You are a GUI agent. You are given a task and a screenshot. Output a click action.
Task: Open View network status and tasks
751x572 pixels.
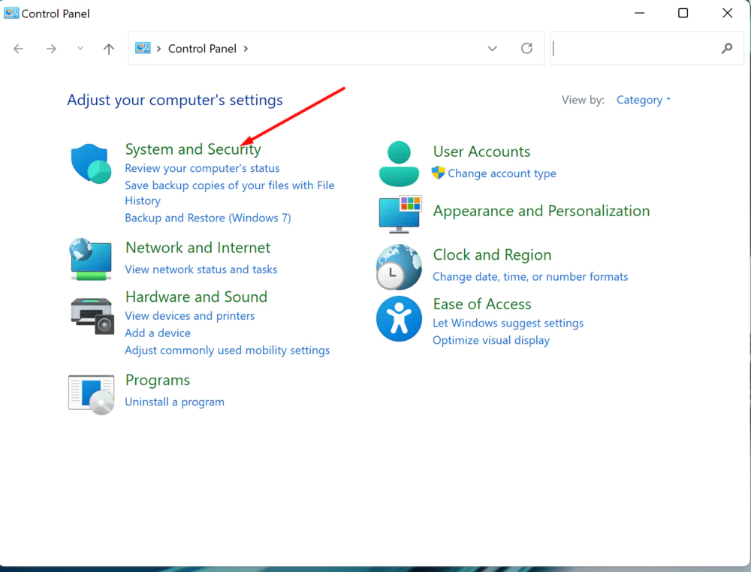pos(201,269)
